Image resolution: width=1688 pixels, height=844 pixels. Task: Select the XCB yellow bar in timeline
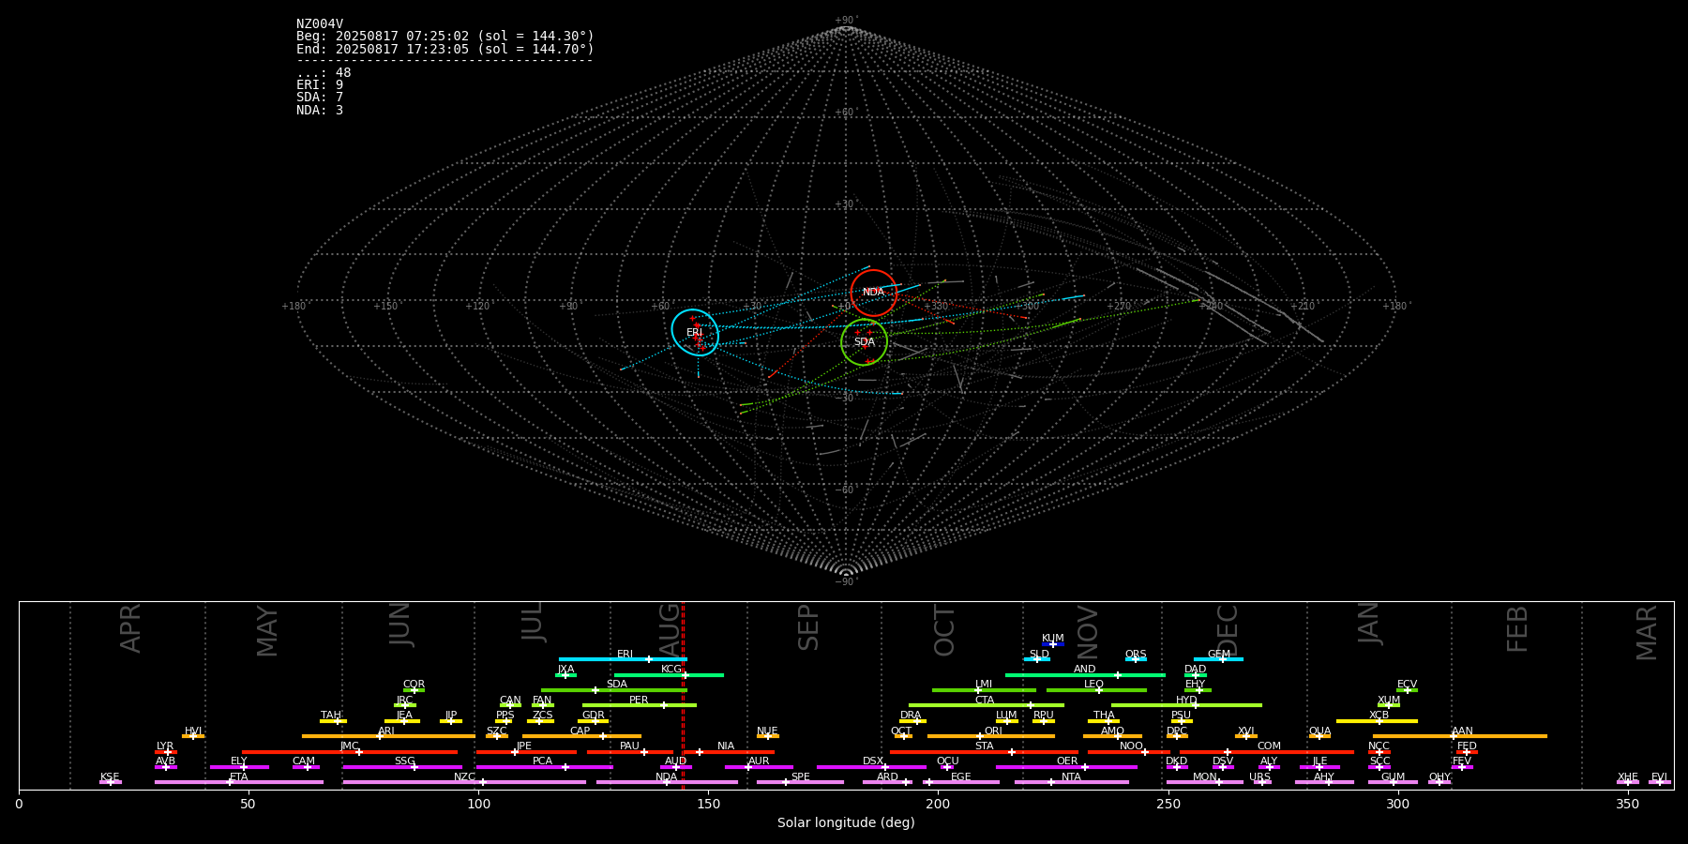1377,721
